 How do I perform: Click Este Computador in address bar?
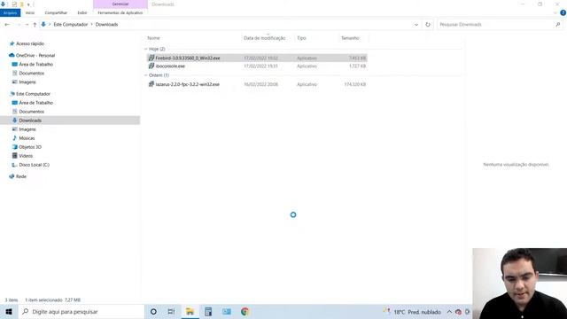(71, 25)
